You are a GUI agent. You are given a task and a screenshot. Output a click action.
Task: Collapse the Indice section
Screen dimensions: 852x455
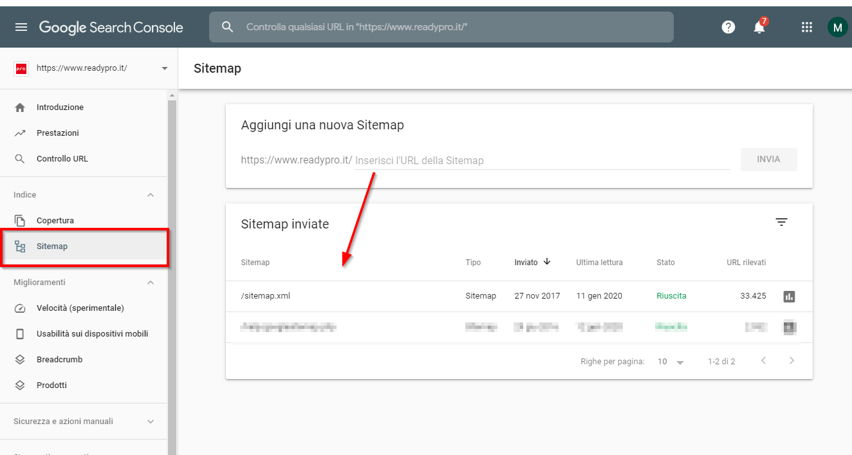151,195
